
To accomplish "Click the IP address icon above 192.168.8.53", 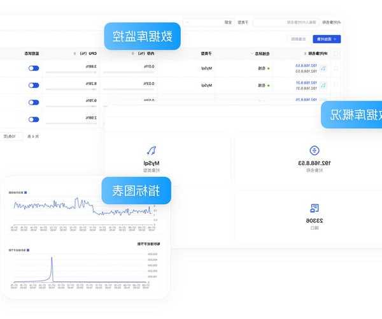I will tap(314, 151).
